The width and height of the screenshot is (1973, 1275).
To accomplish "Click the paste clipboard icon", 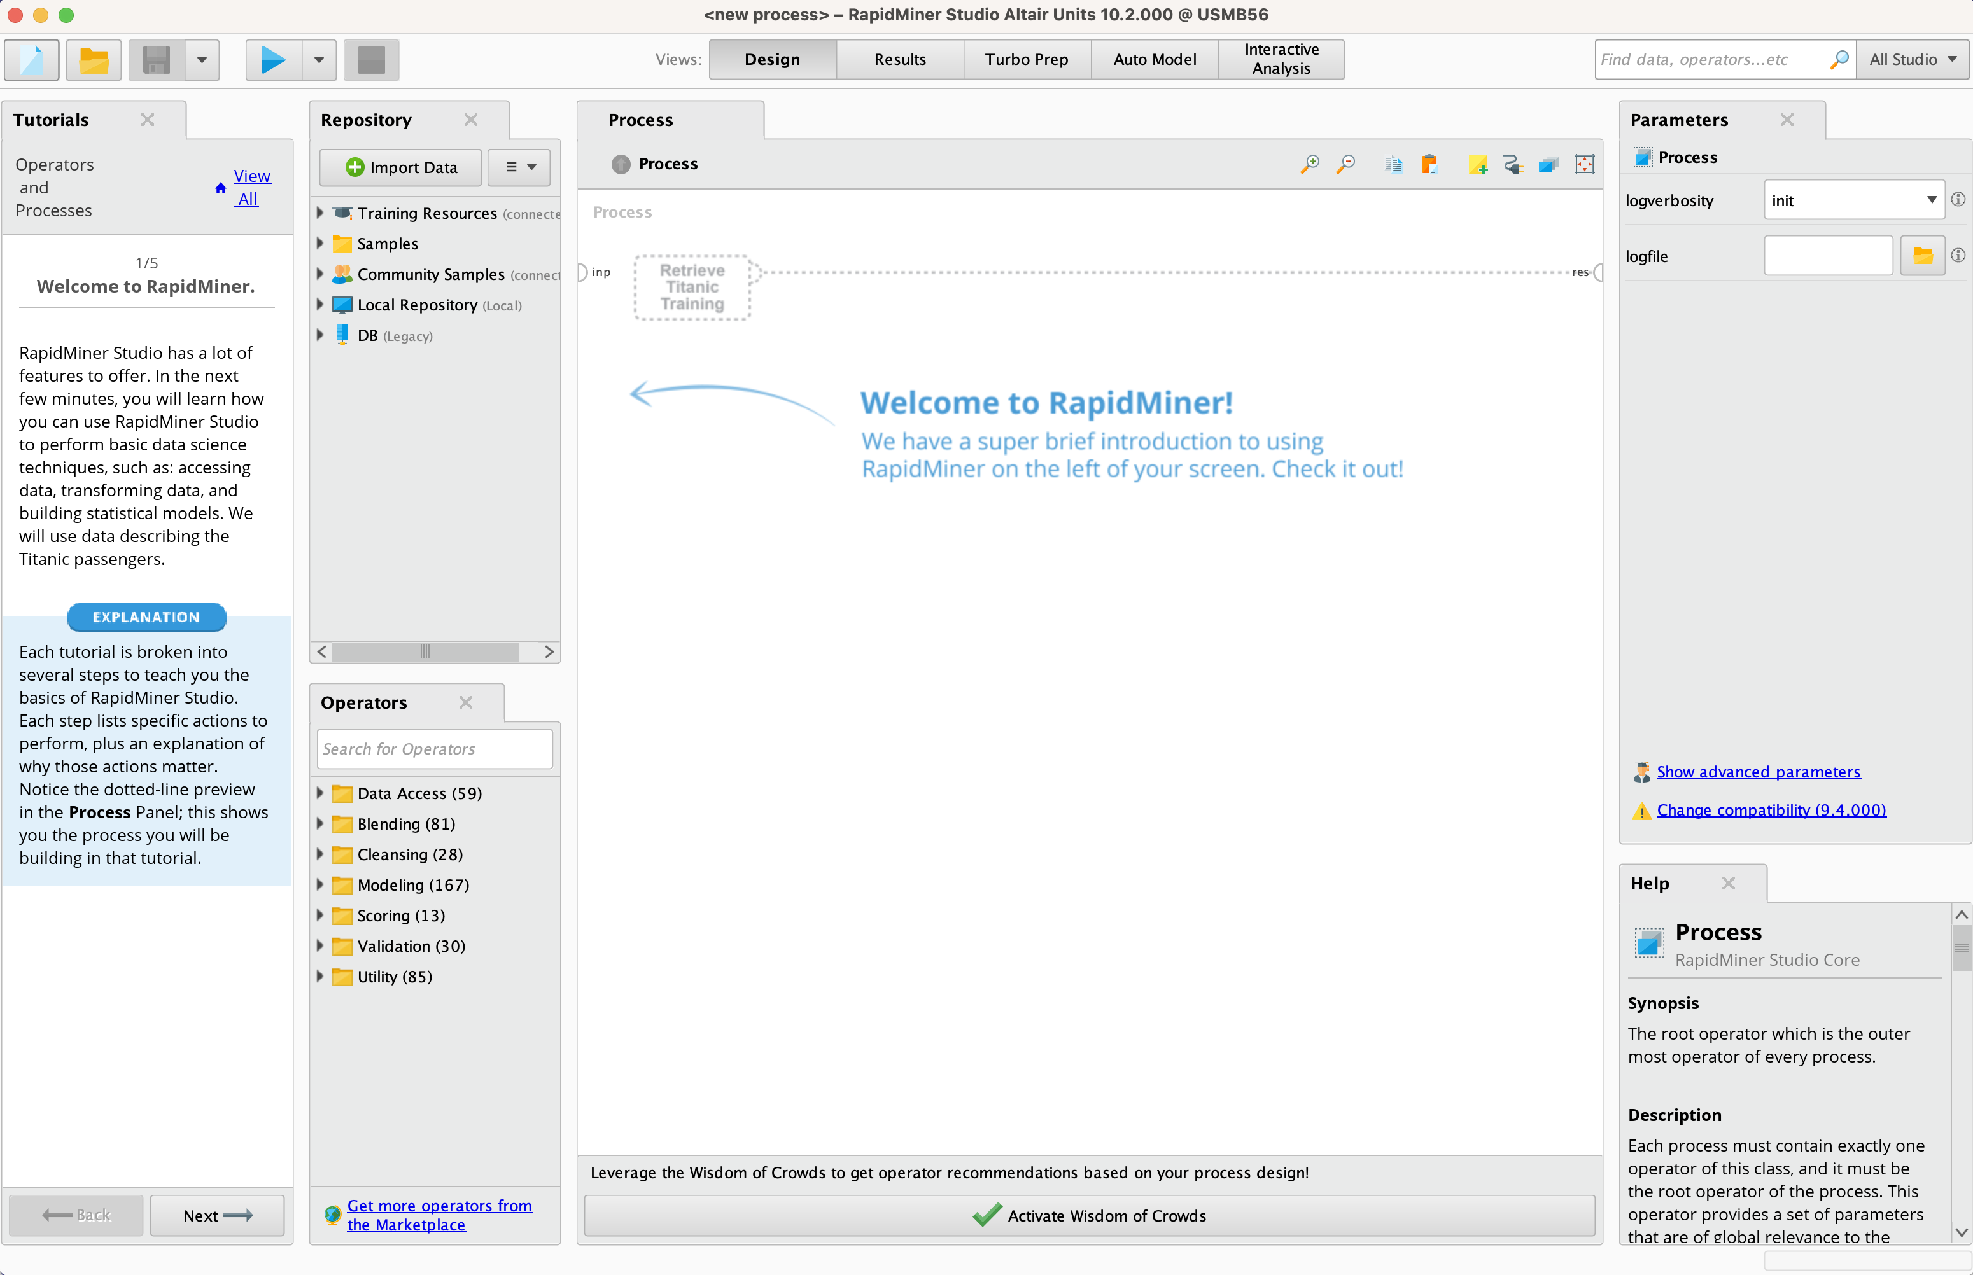I will pyautogui.click(x=1430, y=164).
